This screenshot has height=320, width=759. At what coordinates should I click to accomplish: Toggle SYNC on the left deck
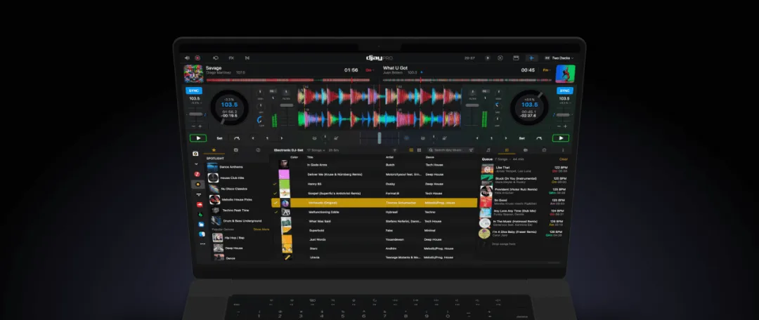pyautogui.click(x=194, y=91)
